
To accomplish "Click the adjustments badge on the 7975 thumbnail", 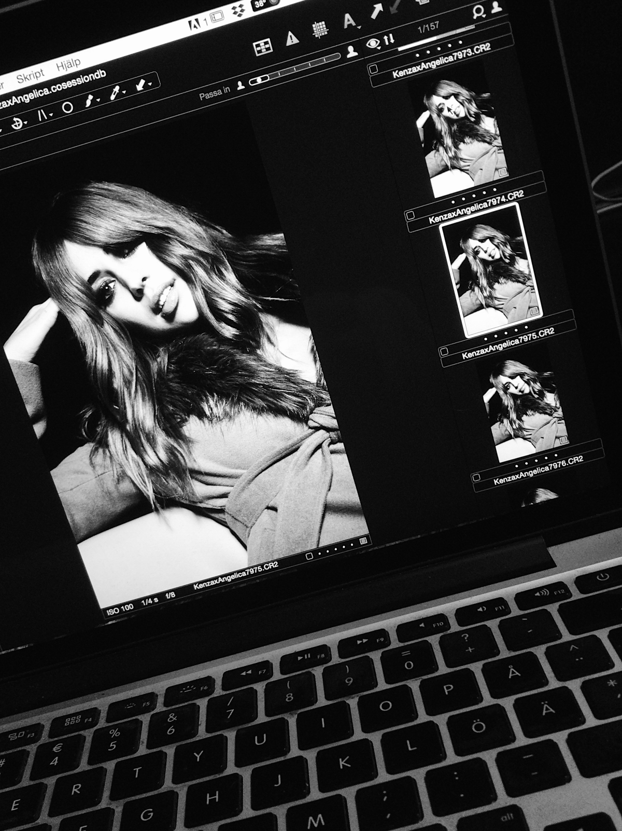I will [x=534, y=310].
